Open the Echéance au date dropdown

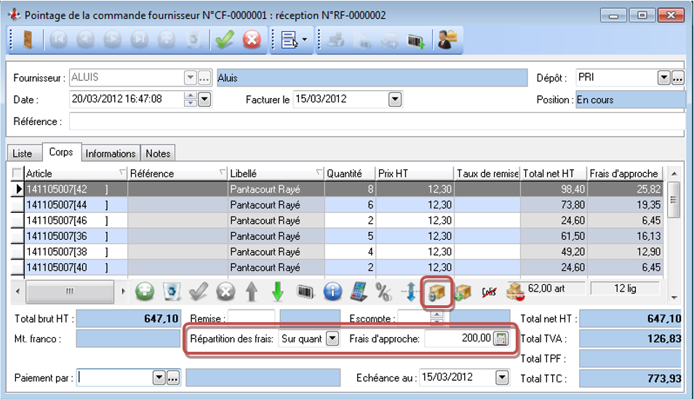point(502,377)
